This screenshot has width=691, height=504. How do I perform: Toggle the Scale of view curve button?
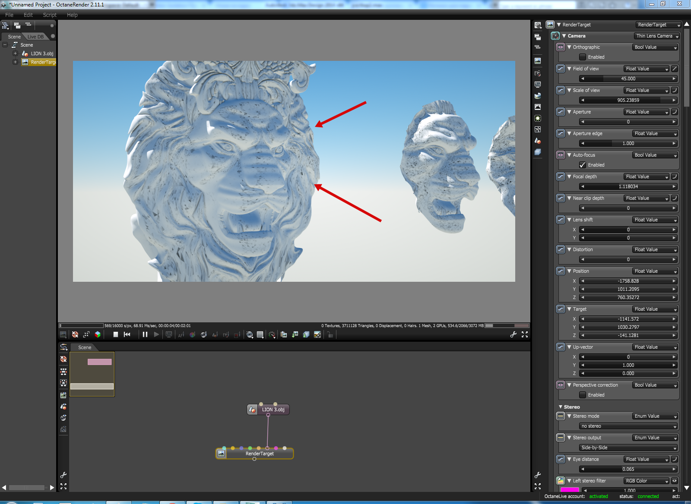pos(675,90)
